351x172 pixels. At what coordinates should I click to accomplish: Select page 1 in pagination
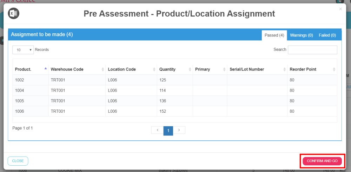coord(168,131)
